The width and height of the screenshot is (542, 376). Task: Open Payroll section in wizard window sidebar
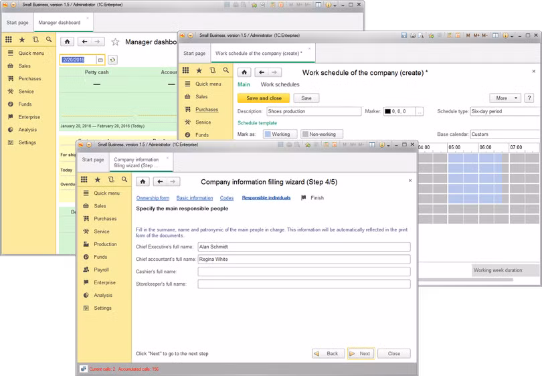click(x=101, y=270)
